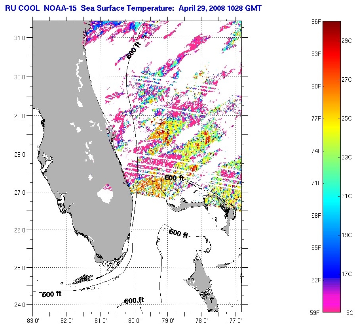Click the '600 ft' contour label at 26 latitude

click(x=178, y=234)
